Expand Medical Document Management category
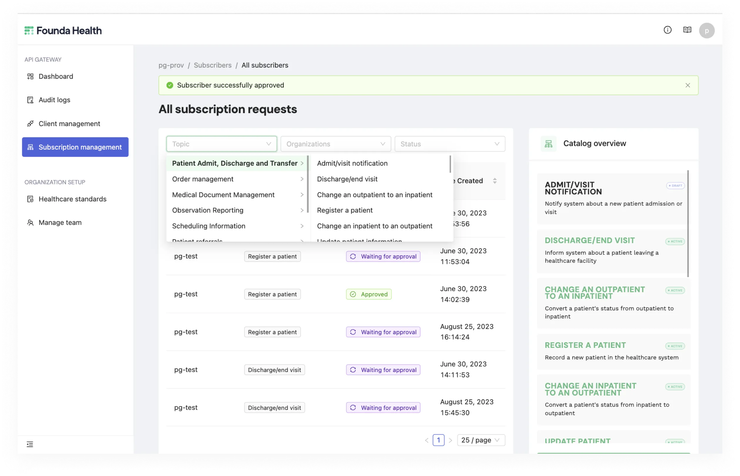The image size is (740, 476). [237, 195]
